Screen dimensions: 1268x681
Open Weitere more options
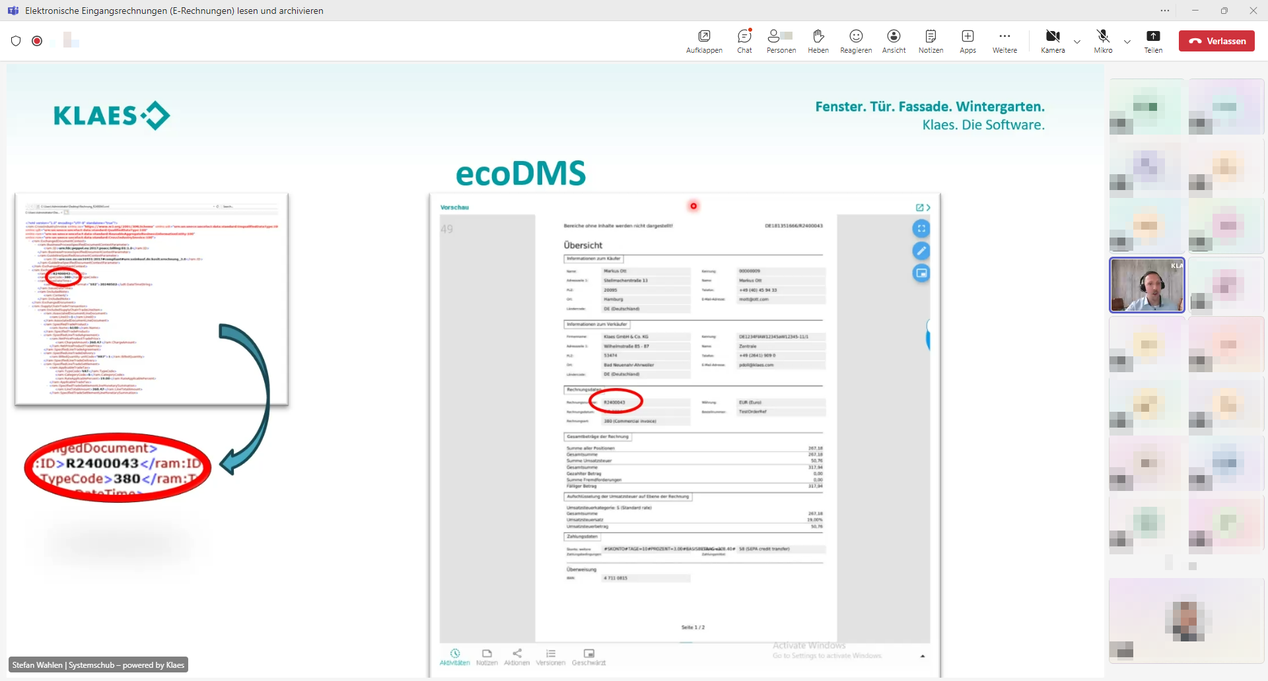click(1004, 41)
